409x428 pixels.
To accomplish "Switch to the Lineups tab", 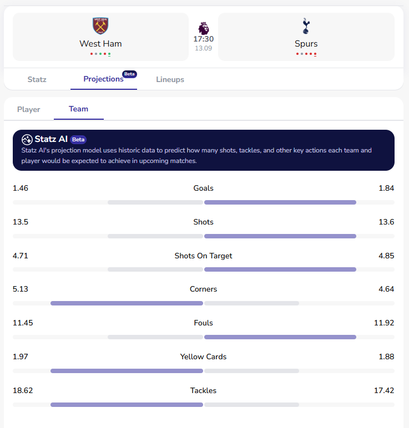I will (170, 79).
